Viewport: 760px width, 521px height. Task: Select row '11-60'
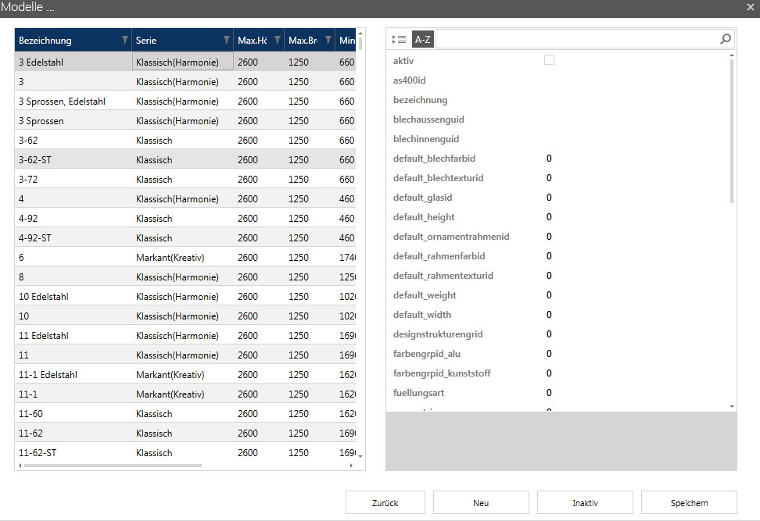coord(185,413)
